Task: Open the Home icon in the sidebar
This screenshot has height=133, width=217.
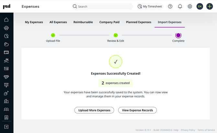Action: (x=6, y=20)
